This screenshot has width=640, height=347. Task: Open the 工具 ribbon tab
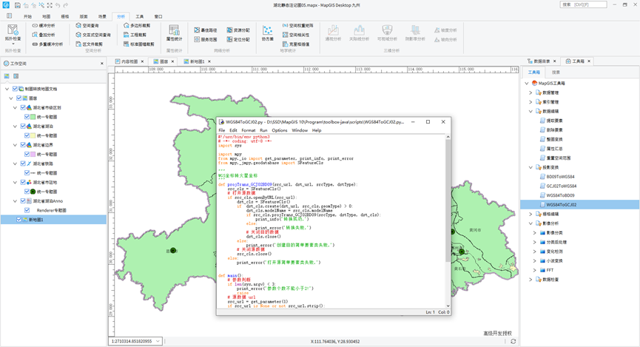click(x=140, y=16)
